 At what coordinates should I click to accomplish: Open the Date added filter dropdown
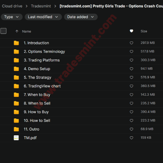(x=81, y=17)
